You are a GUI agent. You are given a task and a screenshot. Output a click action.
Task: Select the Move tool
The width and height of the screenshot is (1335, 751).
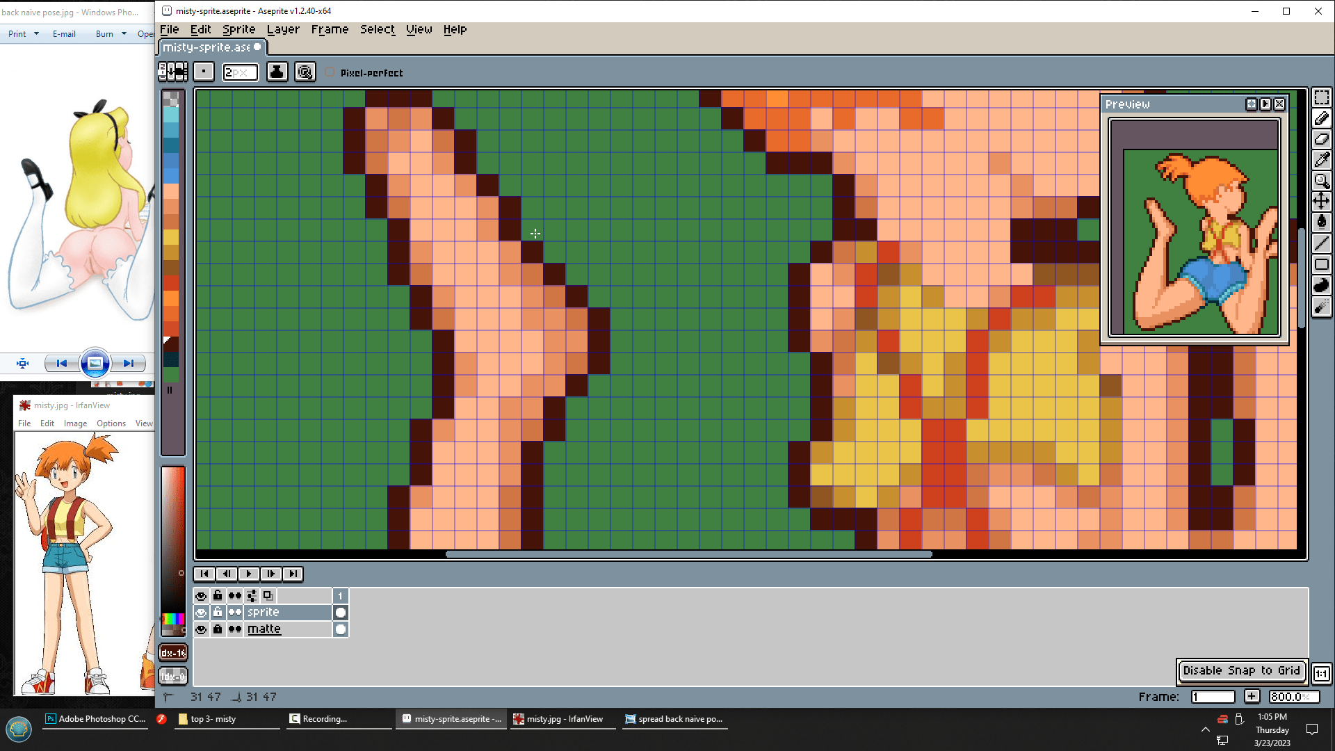tap(1321, 202)
